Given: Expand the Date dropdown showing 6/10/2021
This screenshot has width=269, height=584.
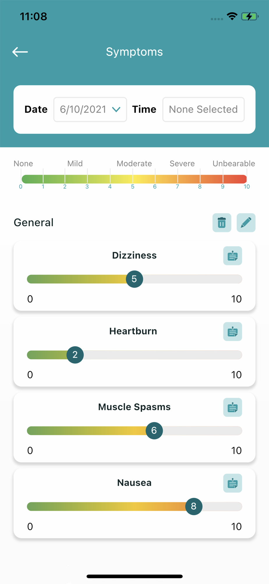Looking at the screenshot, I should point(90,109).
